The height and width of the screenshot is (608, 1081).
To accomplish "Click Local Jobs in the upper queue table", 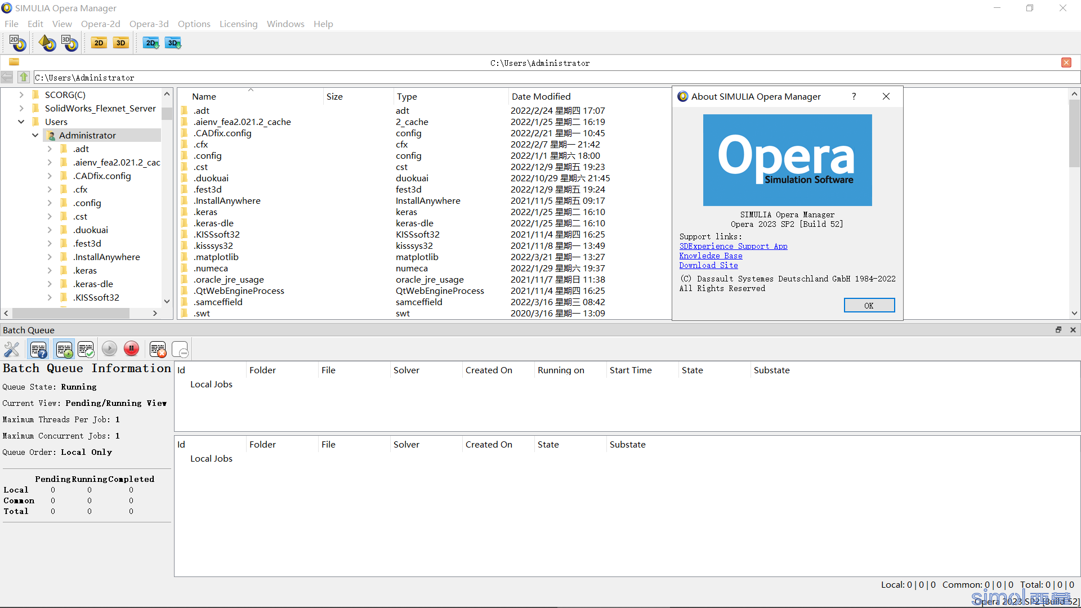I will coord(211,384).
